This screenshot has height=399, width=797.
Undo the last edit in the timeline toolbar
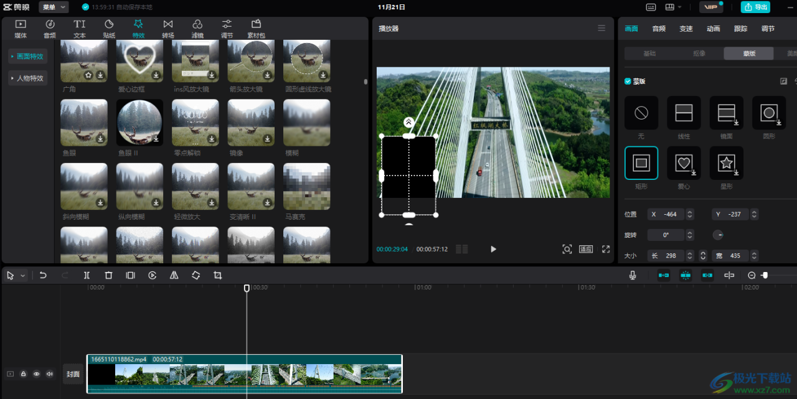(43, 275)
